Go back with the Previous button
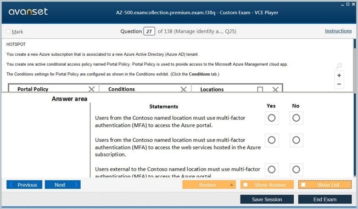This screenshot has height=209, width=358. click(x=24, y=185)
